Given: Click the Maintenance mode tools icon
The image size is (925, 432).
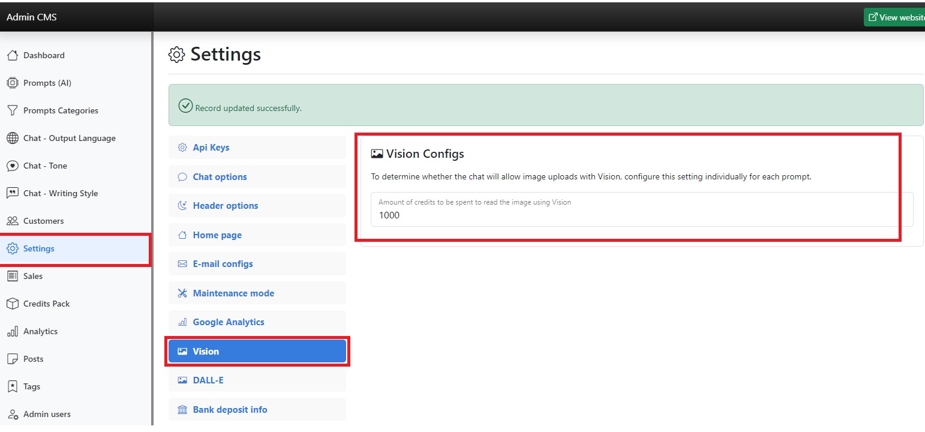Looking at the screenshot, I should [x=182, y=293].
